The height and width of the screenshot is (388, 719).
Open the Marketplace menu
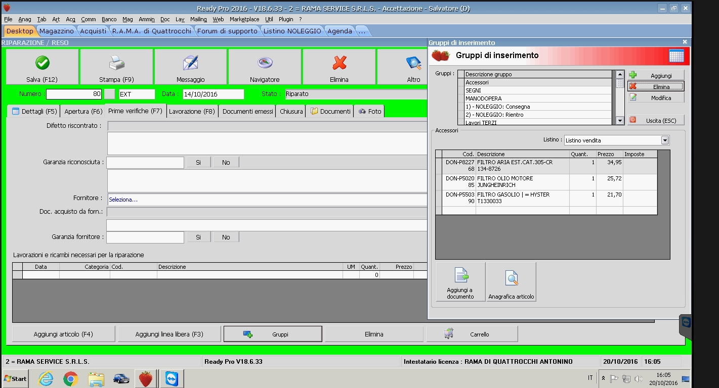244,19
